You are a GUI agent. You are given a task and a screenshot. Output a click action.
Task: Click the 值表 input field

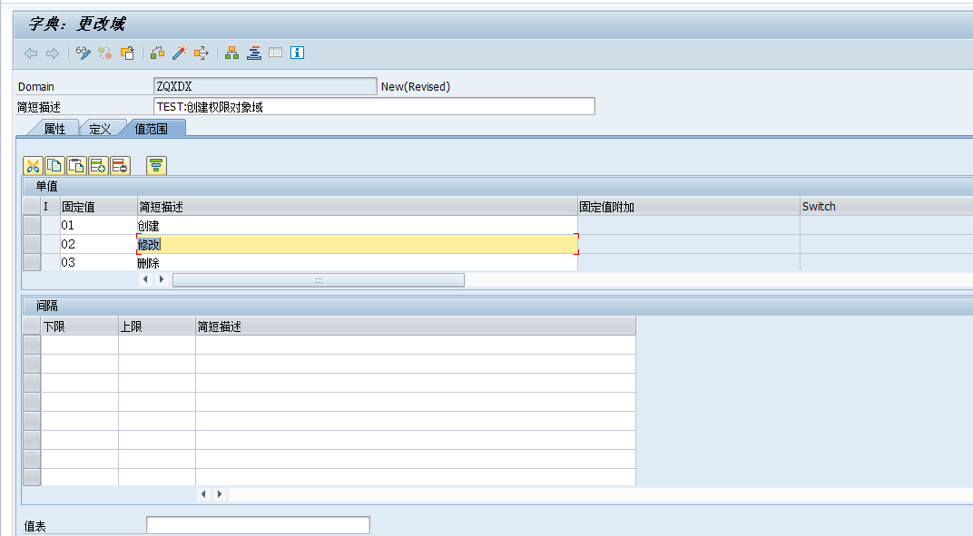(257, 524)
